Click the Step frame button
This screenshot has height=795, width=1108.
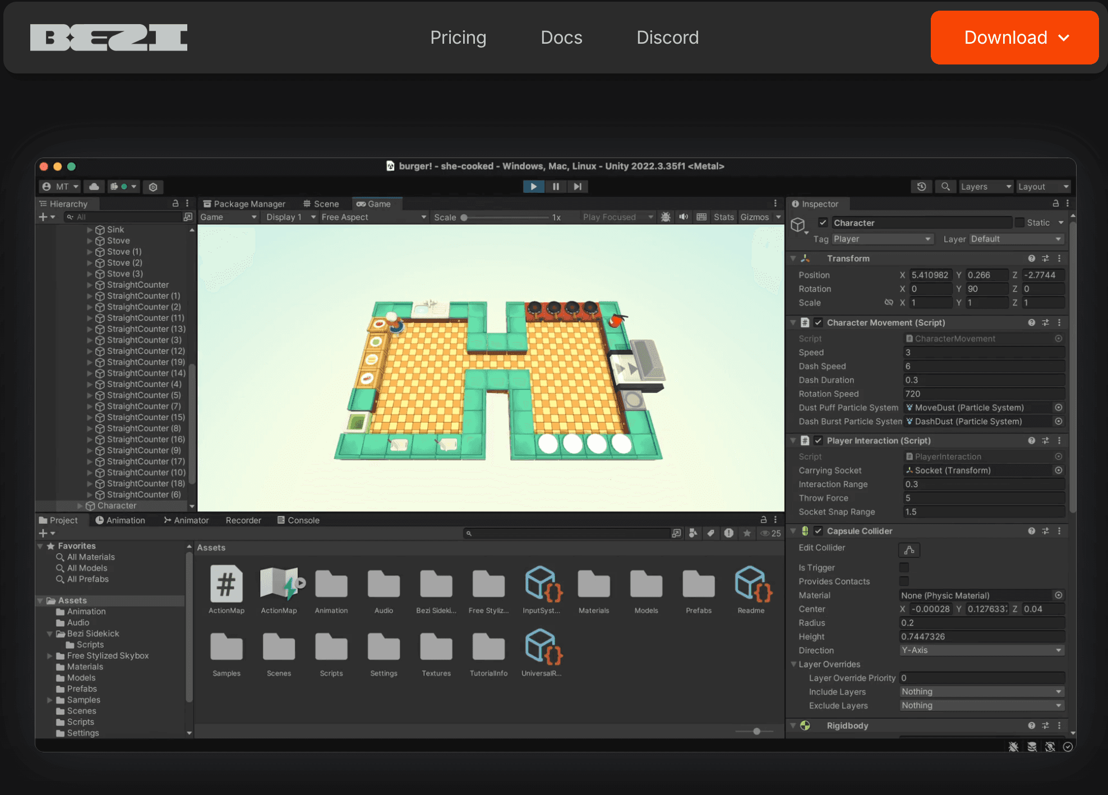click(x=578, y=187)
